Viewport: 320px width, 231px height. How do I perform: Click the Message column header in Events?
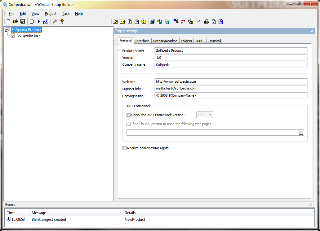click(76, 213)
